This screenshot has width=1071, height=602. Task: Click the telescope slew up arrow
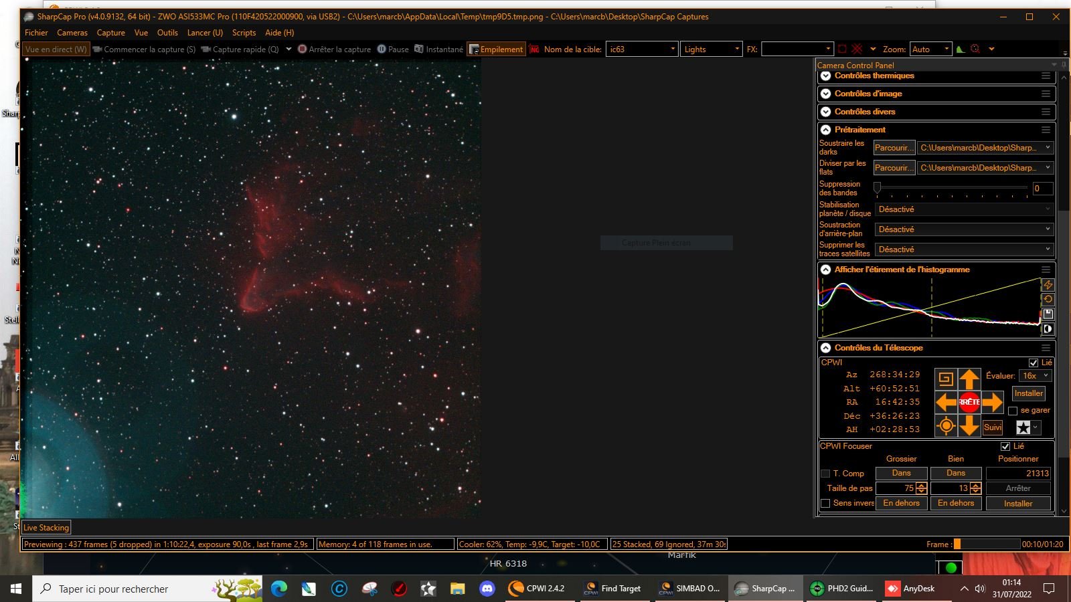point(969,379)
